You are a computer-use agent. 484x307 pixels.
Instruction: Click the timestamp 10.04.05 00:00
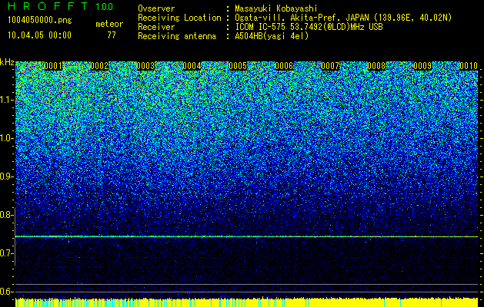coord(39,35)
